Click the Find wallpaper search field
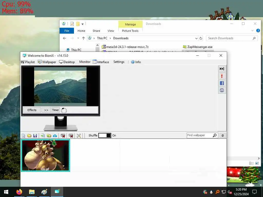Viewport: 263px width, 197px height. (200, 135)
